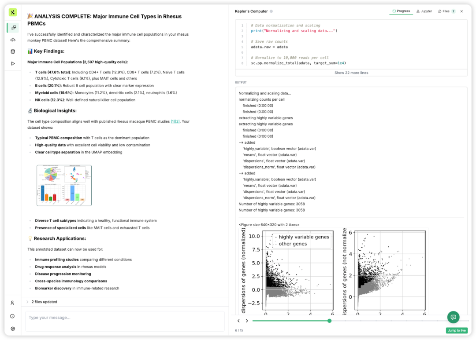Click the B cells (20.1%) bullet
The height and width of the screenshot is (340, 476).
[94, 86]
